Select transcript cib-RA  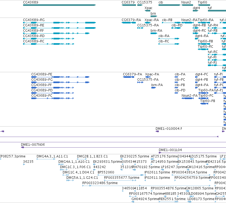click(x=169, y=39)
